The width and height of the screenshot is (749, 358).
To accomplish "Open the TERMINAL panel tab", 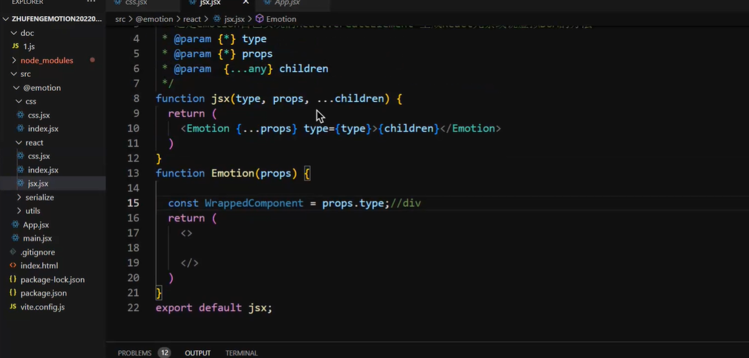I will point(241,353).
